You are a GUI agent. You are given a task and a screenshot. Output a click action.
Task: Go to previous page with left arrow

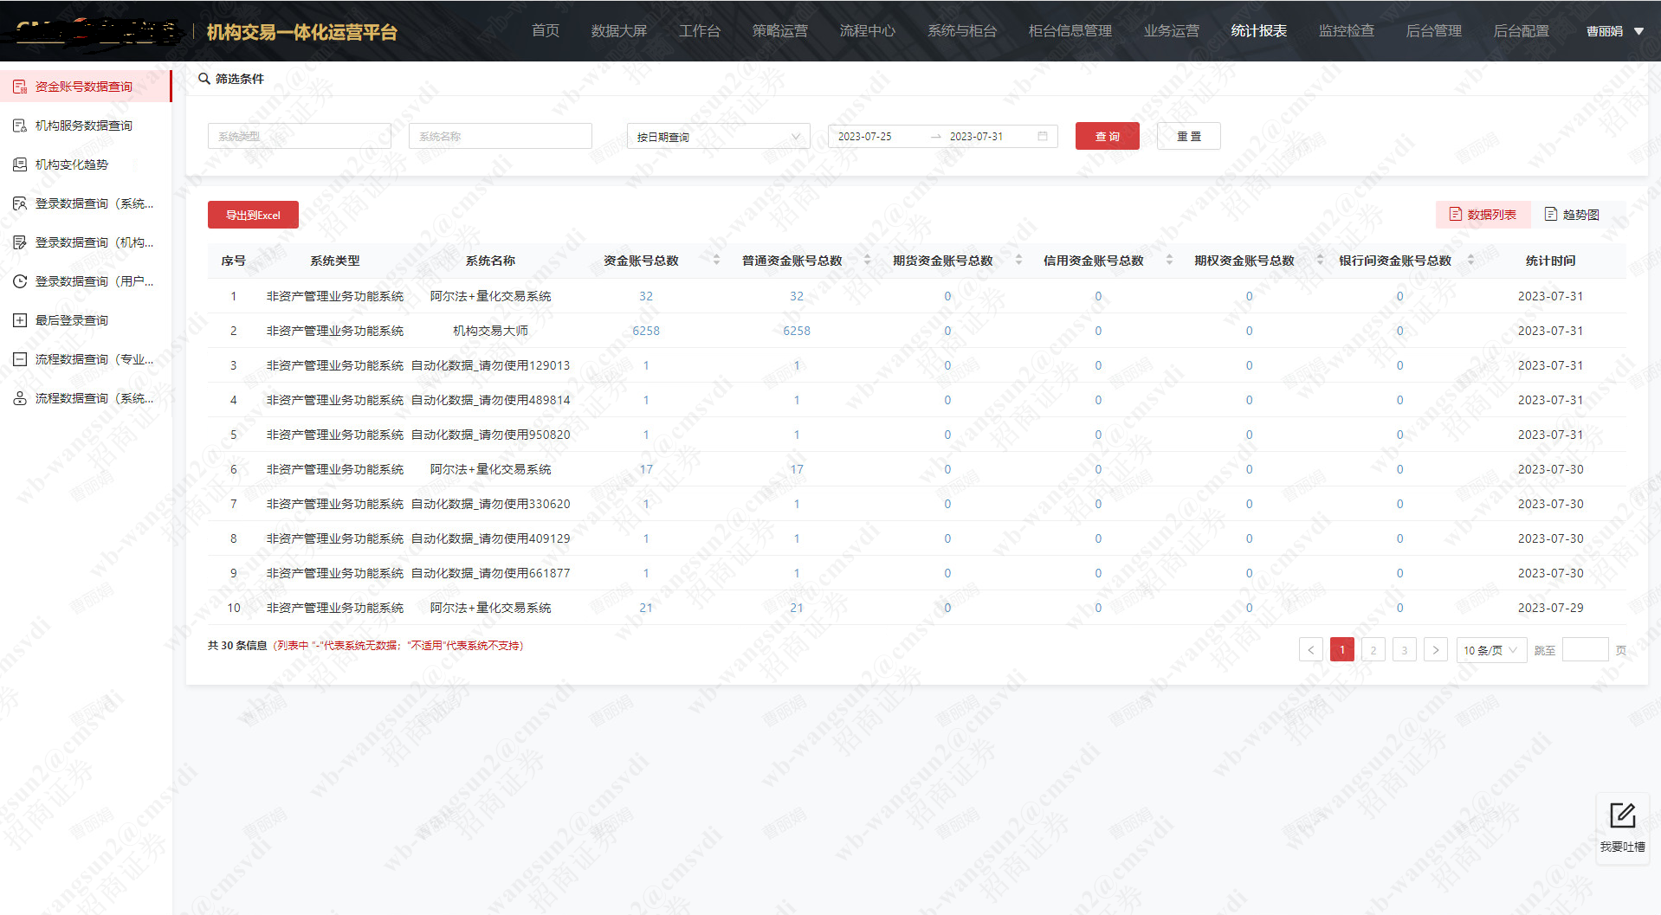pos(1311,650)
